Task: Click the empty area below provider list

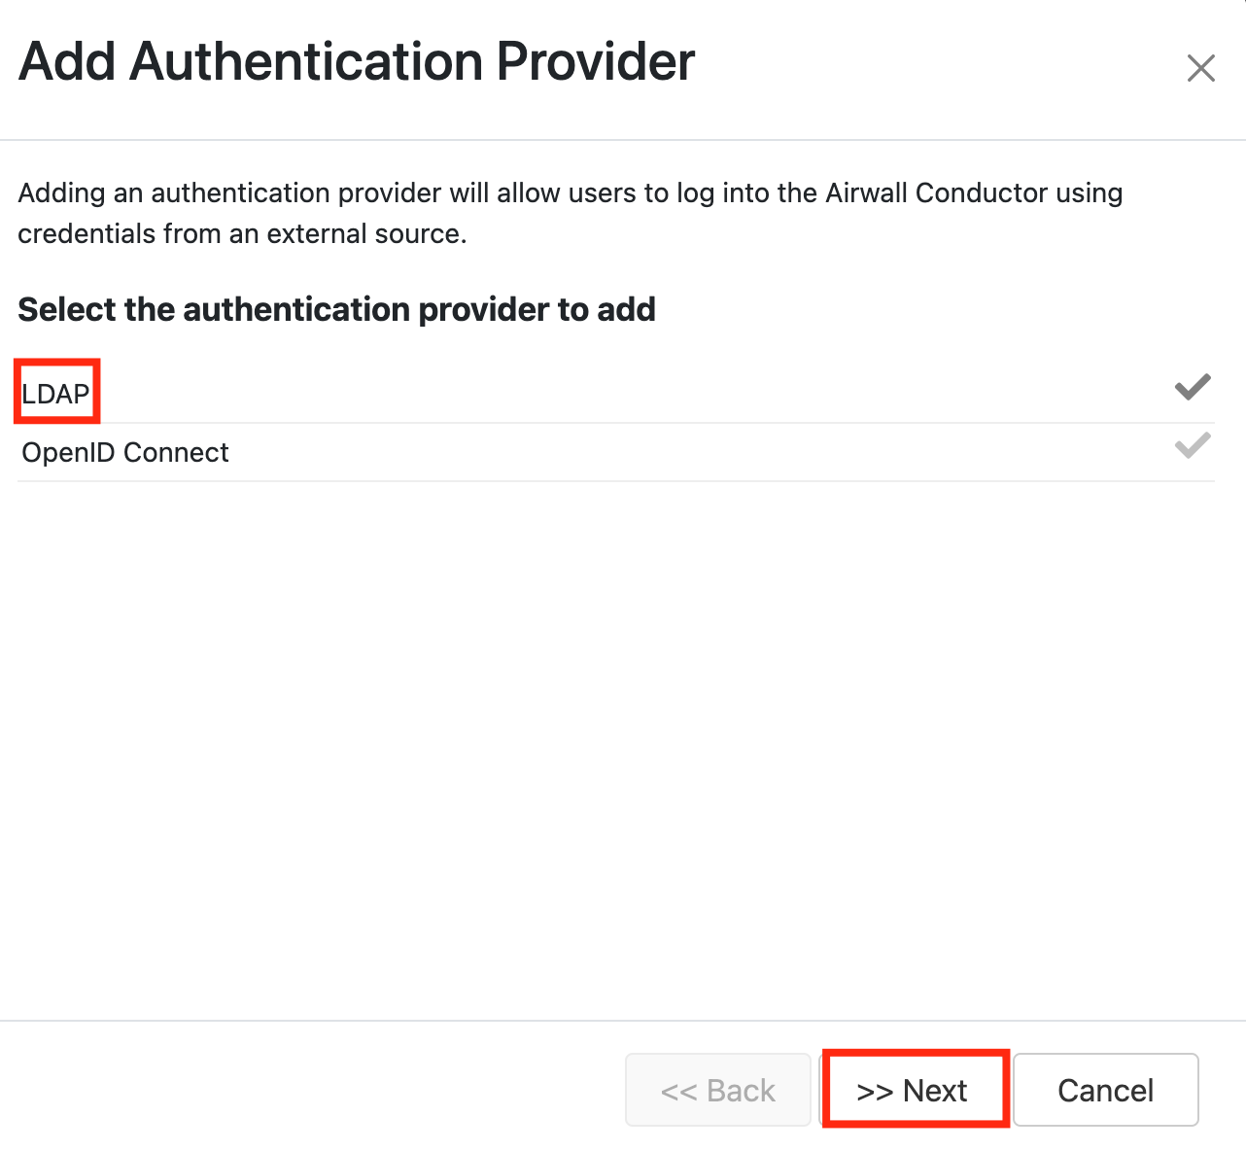Action: point(616,739)
